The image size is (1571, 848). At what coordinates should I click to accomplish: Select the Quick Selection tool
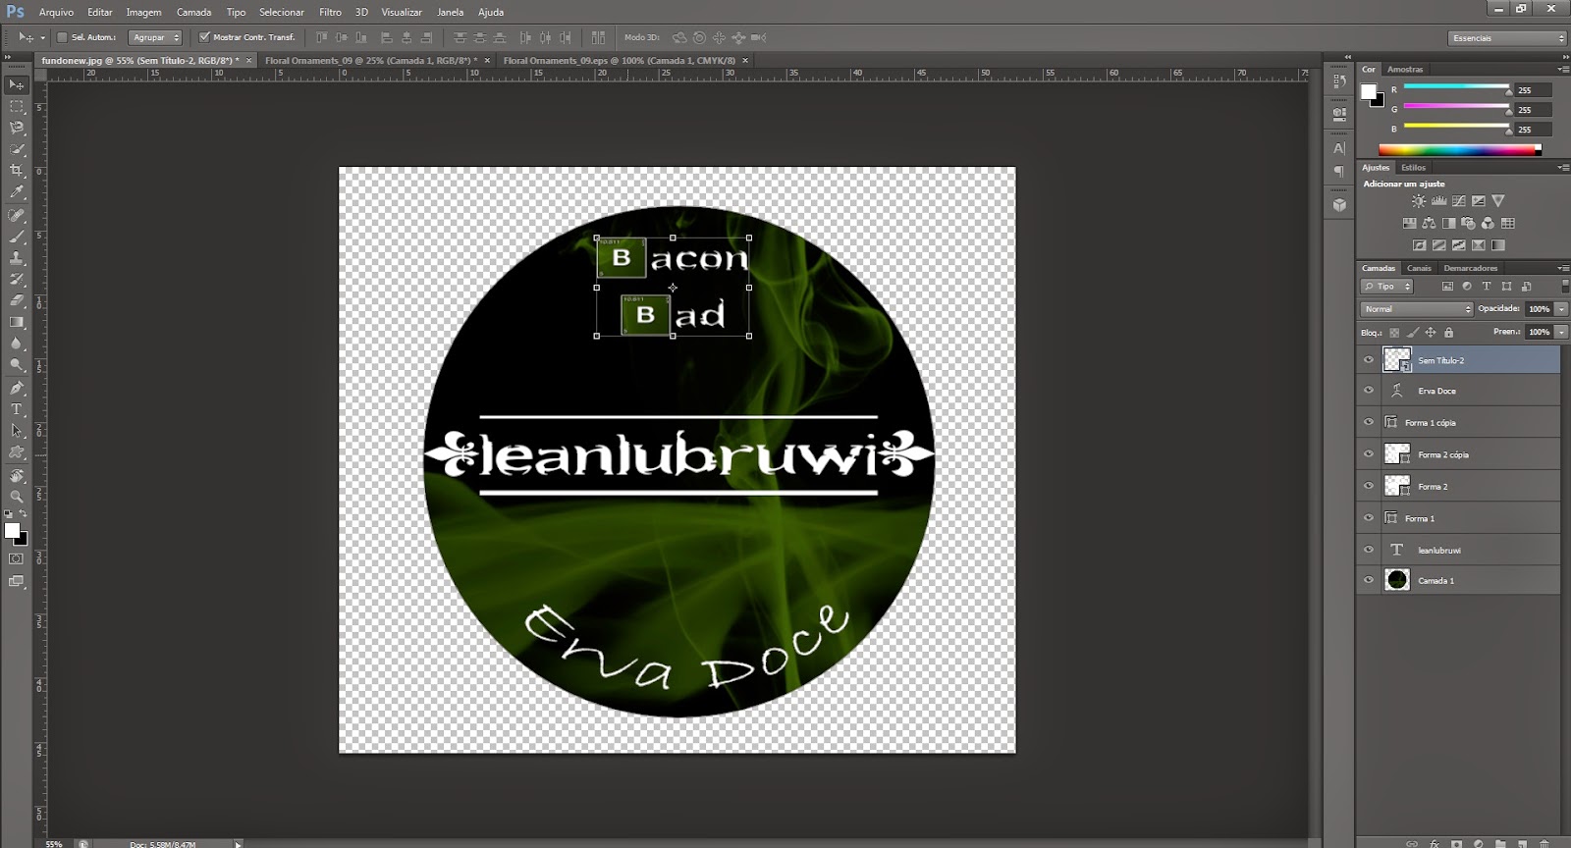pyautogui.click(x=17, y=149)
